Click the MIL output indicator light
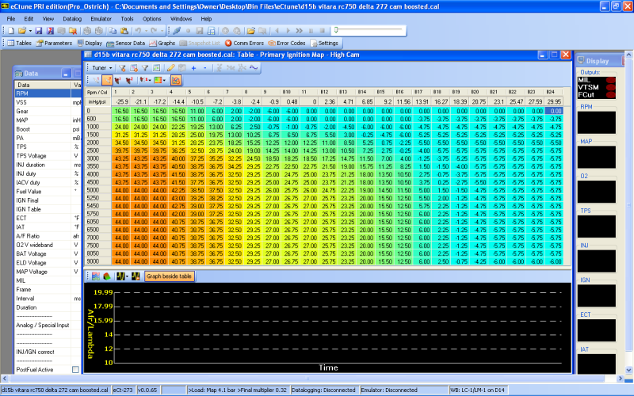The image size is (634, 396). click(x=610, y=80)
